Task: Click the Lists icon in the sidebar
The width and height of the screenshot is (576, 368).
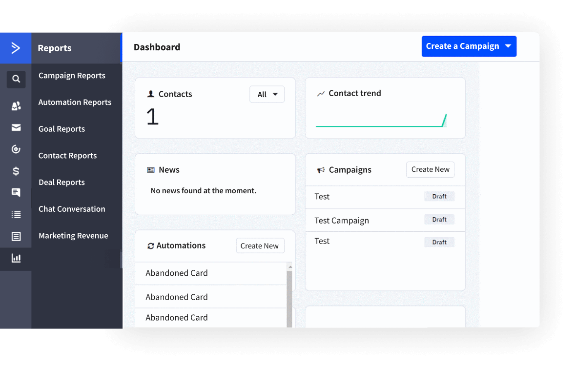Action: 16,214
